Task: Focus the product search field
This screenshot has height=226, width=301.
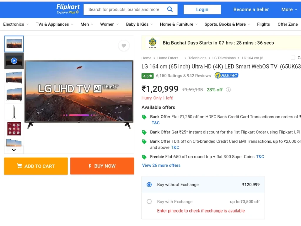Action: 125,9
